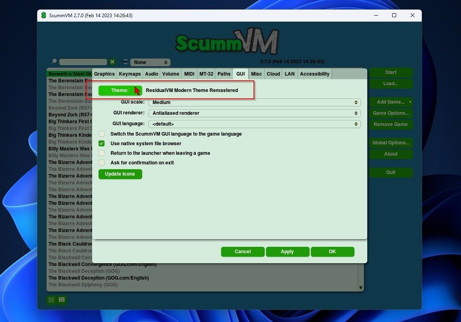Enable Return to launcher when leaving game

click(x=101, y=153)
